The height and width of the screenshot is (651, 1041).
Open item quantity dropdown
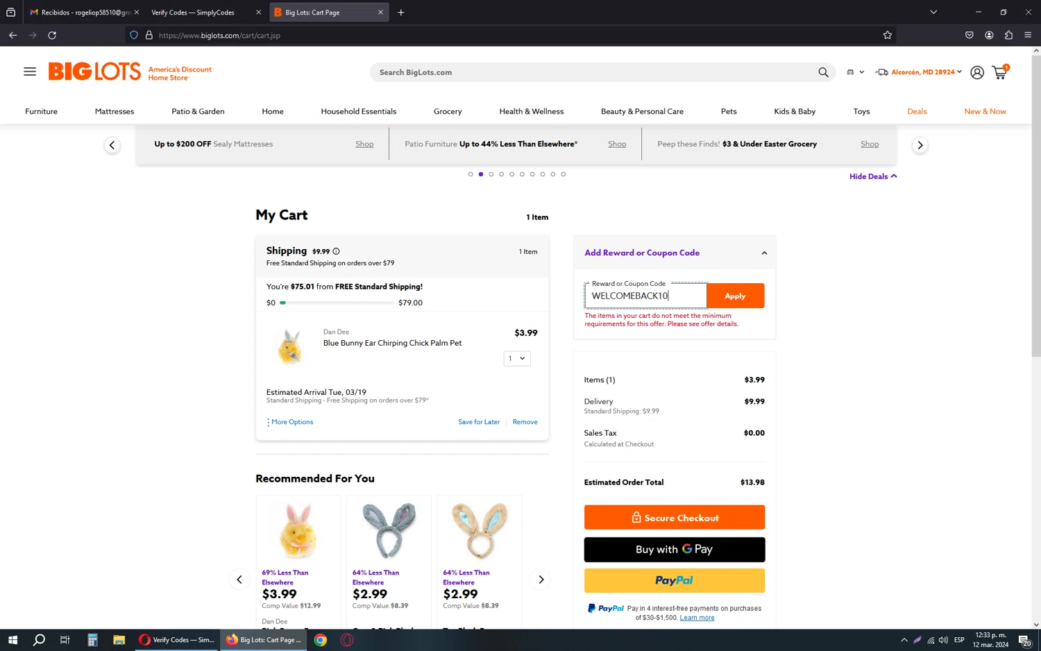pos(517,358)
